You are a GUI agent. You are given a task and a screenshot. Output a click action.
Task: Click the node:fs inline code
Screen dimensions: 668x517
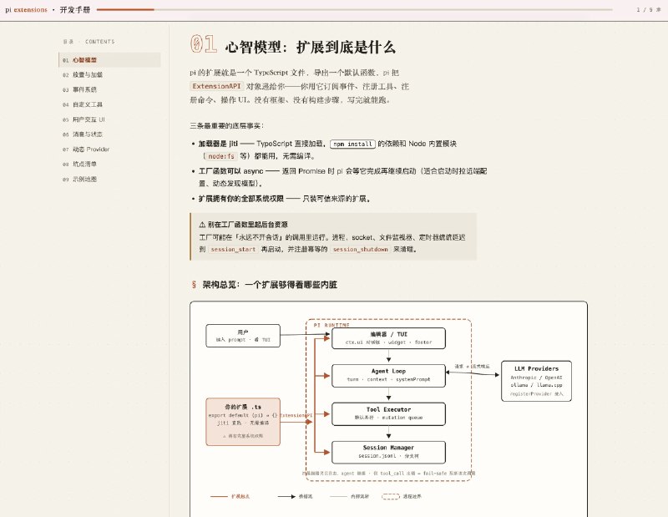(x=220, y=156)
